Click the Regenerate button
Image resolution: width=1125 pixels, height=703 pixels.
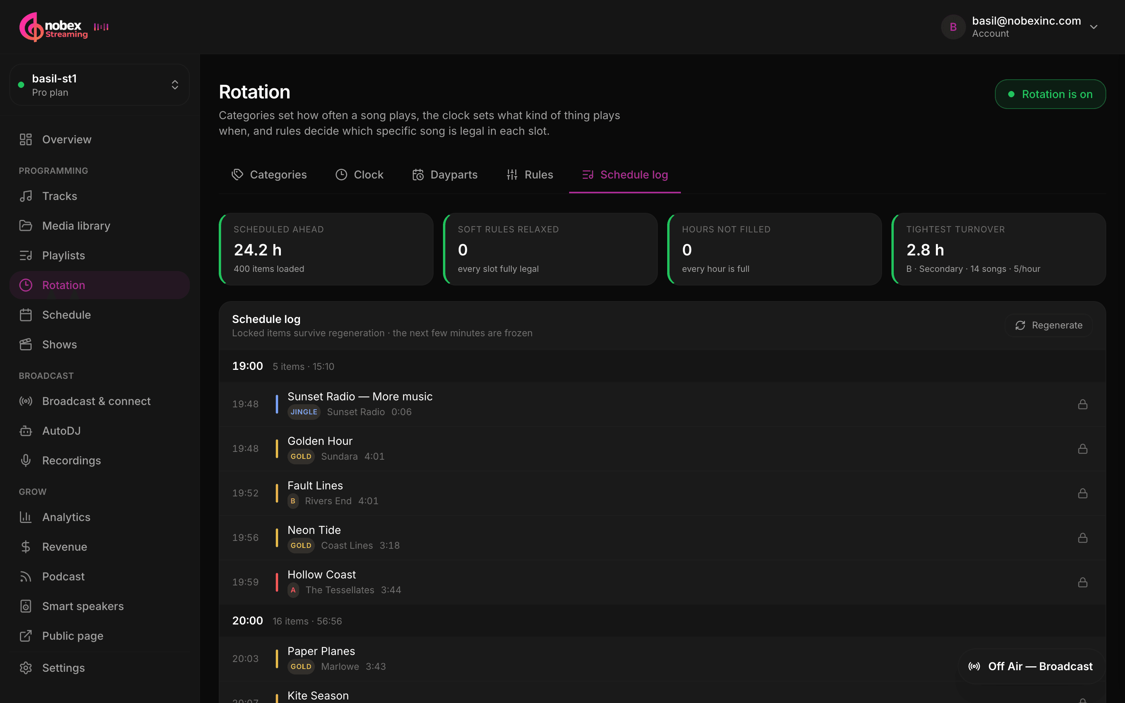[x=1048, y=325]
